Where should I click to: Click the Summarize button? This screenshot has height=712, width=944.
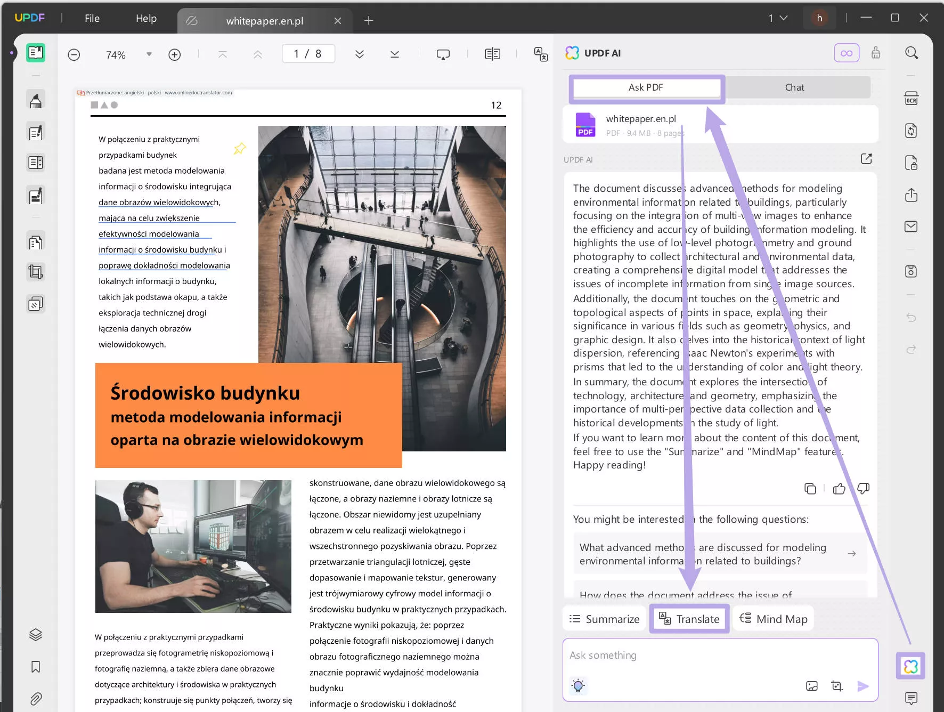coord(604,619)
